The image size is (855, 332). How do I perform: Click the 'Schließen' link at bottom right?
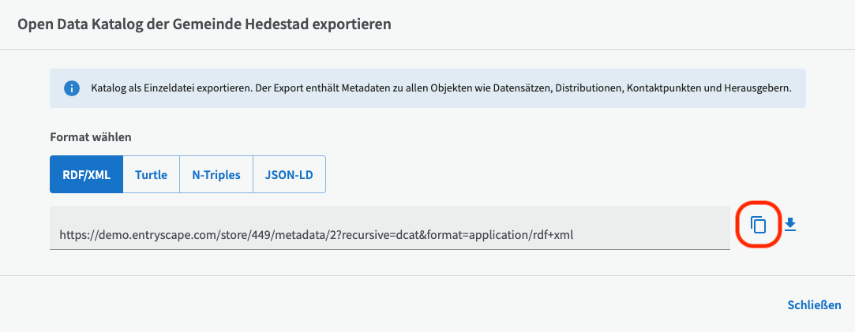[814, 304]
